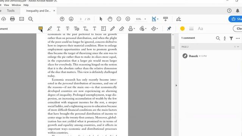Open the find text magnifier tool
242x136 pixels.
[x=31, y=19]
